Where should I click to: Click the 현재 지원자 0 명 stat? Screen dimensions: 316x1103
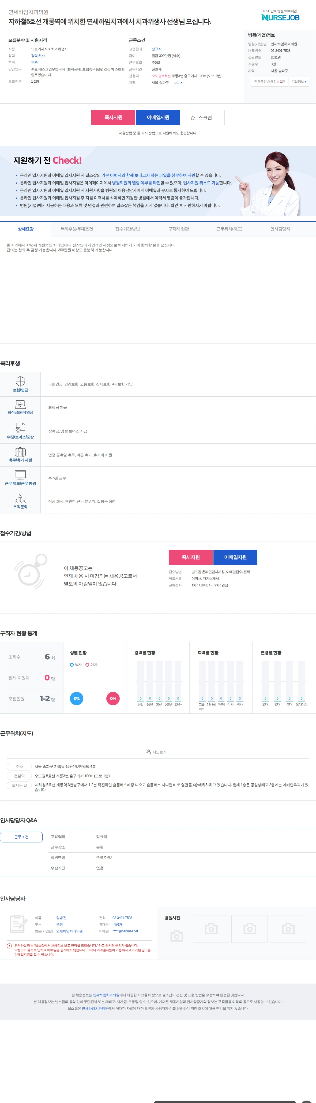pyautogui.click(x=32, y=678)
